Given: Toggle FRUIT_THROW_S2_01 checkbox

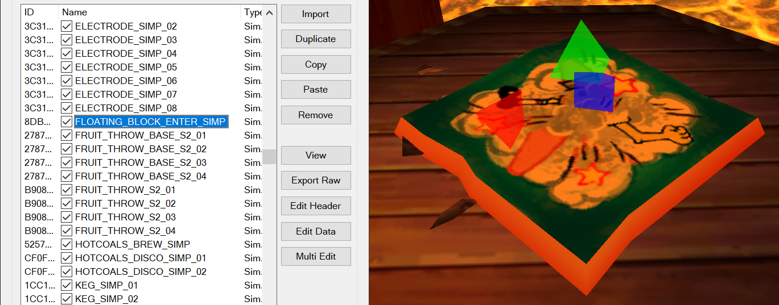Looking at the screenshot, I should (x=67, y=190).
